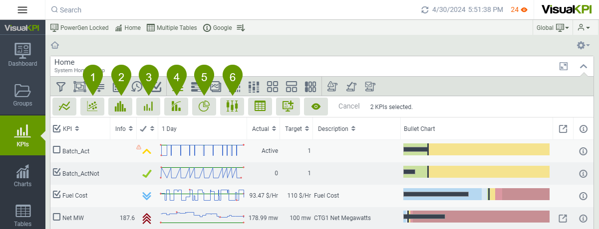599x229 pixels.
Task: Go to Dashboard in the sidebar
Action: (x=22, y=55)
